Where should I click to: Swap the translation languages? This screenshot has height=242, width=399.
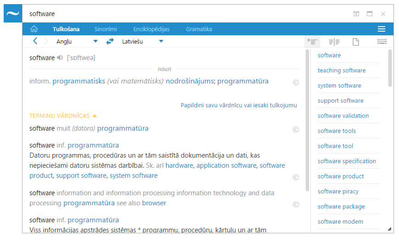[x=110, y=41]
